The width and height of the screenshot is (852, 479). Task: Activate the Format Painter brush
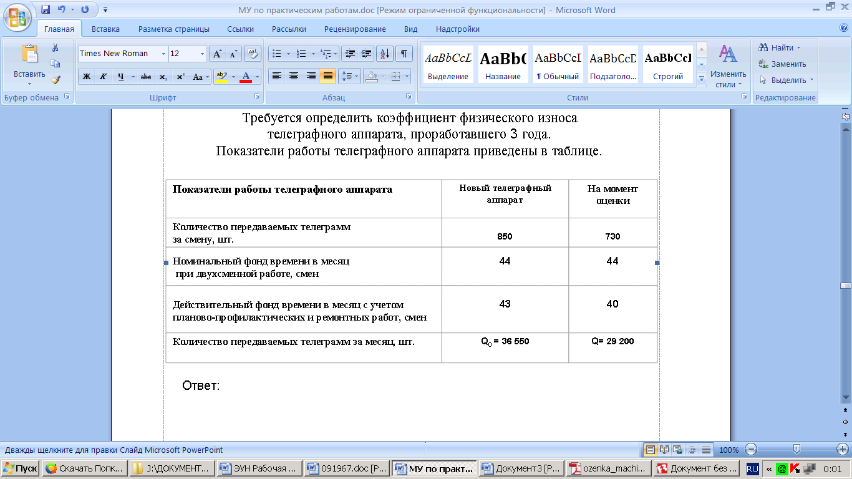coord(56,80)
